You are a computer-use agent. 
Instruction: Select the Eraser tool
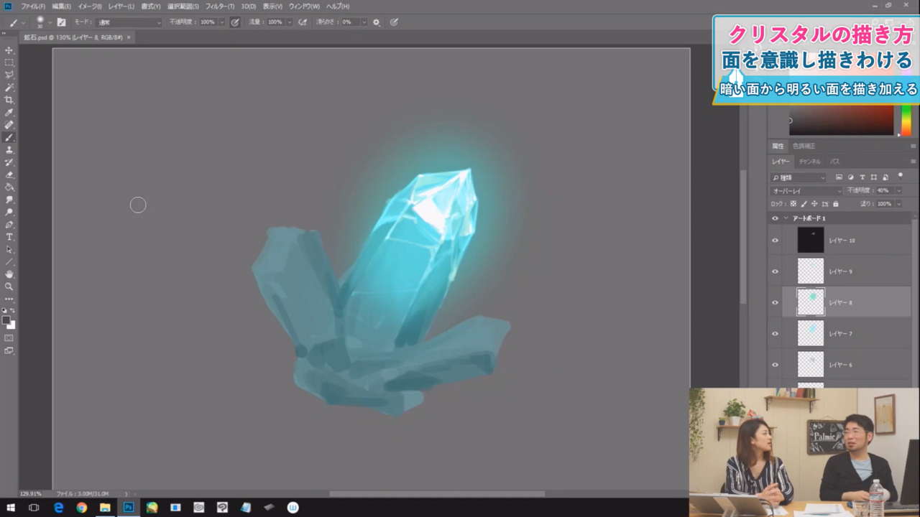click(9, 174)
